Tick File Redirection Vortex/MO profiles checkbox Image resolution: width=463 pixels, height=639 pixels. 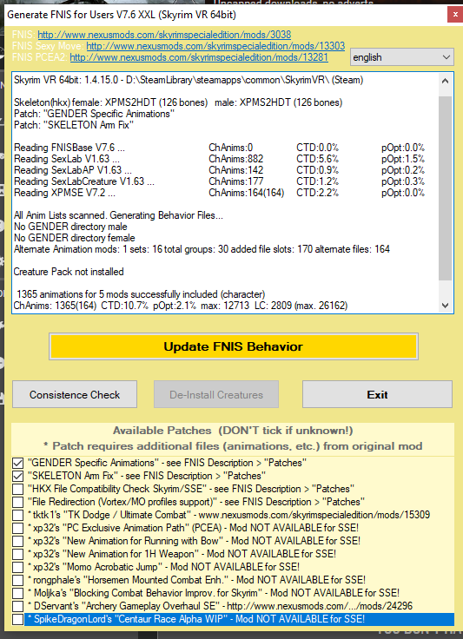[x=17, y=502]
